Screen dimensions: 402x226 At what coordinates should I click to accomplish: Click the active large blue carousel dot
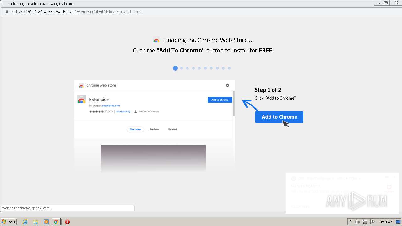[175, 68]
